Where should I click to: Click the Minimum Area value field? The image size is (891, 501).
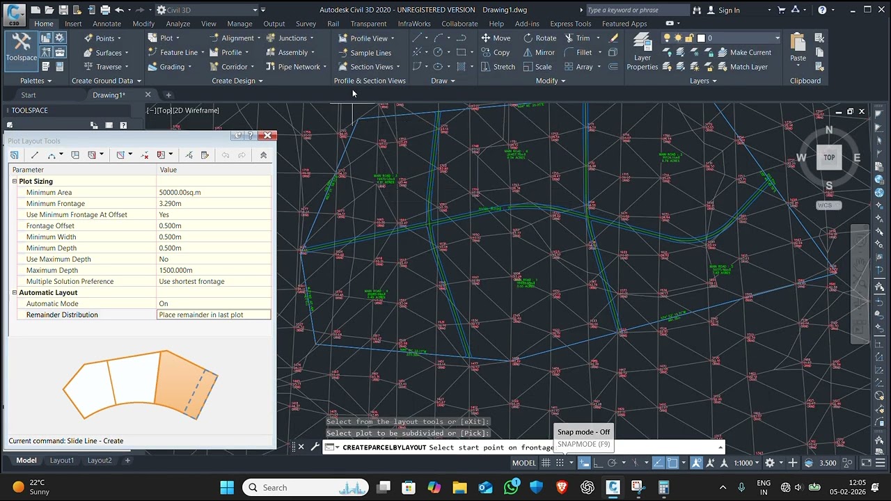coord(214,193)
